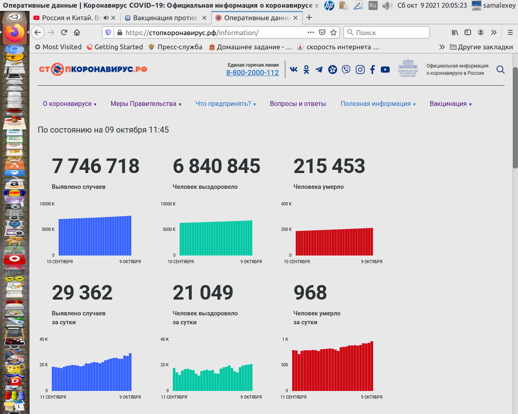The height and width of the screenshot is (414, 518).
Task: Click the Russian Government emblem
Action: coord(408,68)
